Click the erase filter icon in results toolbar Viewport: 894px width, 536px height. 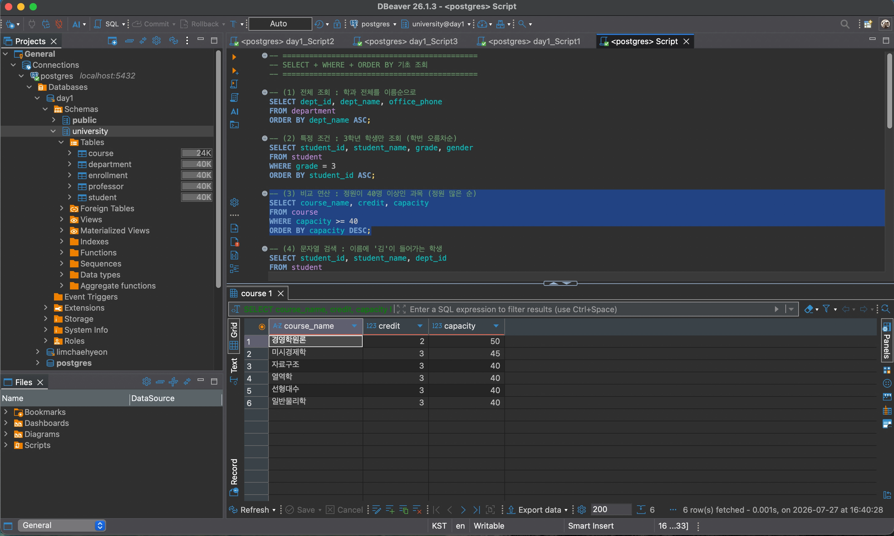tap(808, 309)
